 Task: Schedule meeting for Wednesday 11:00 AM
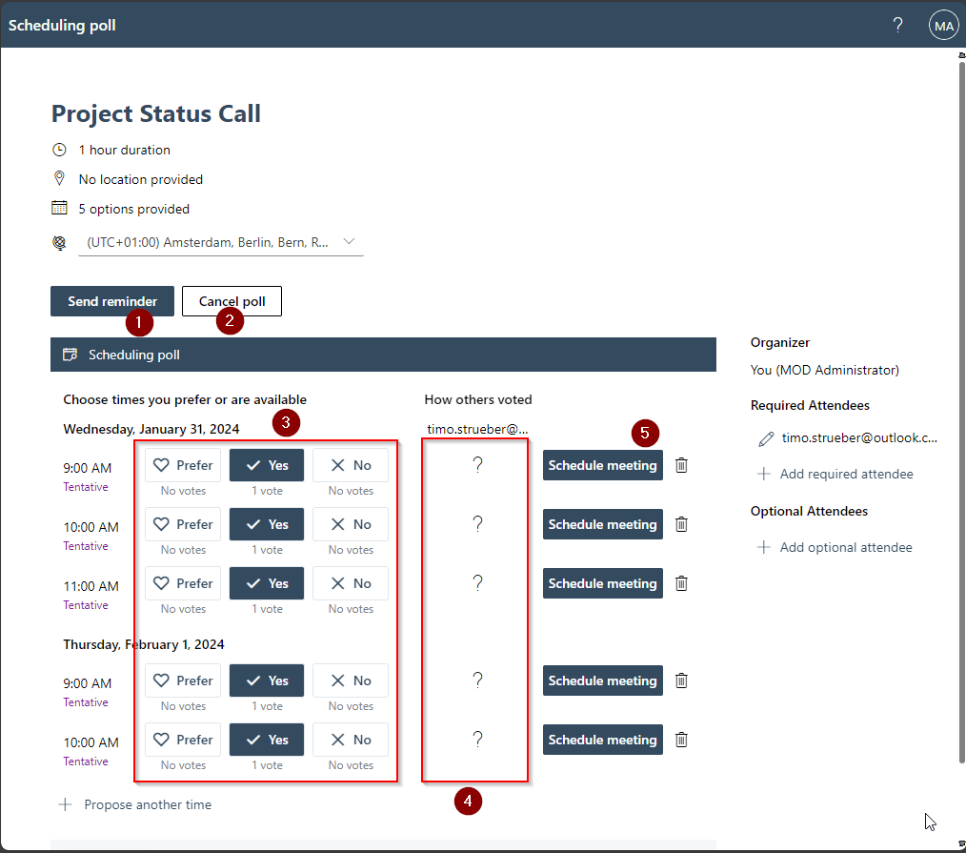(x=602, y=583)
